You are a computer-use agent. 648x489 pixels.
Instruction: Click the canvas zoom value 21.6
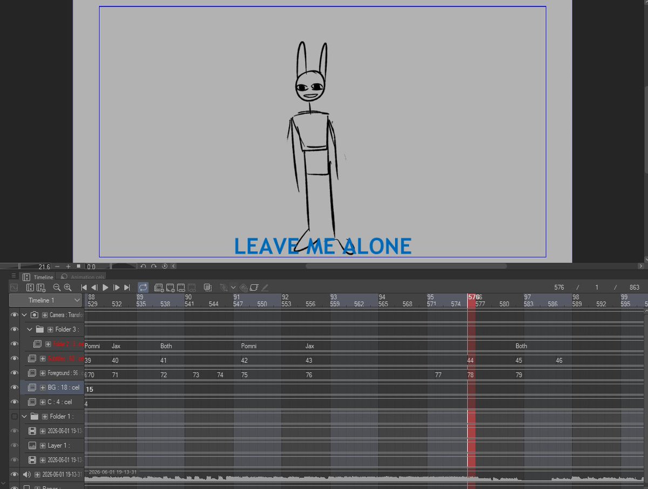click(44, 267)
